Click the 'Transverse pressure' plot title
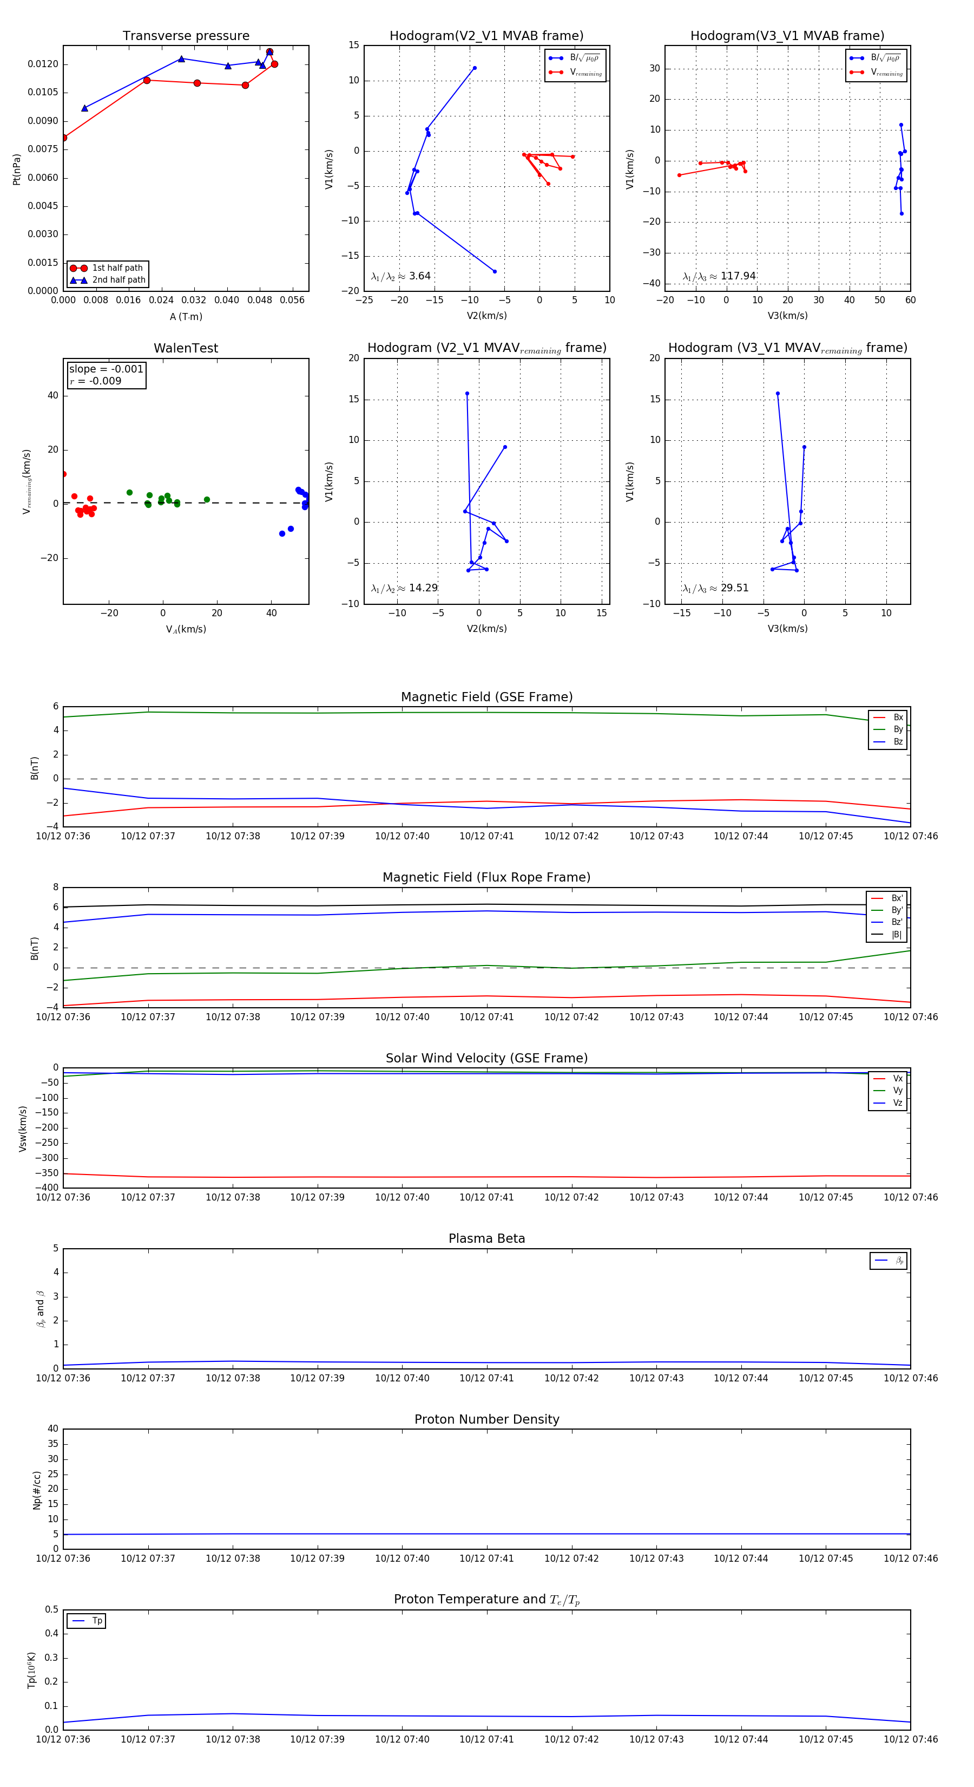 pyautogui.click(x=186, y=36)
